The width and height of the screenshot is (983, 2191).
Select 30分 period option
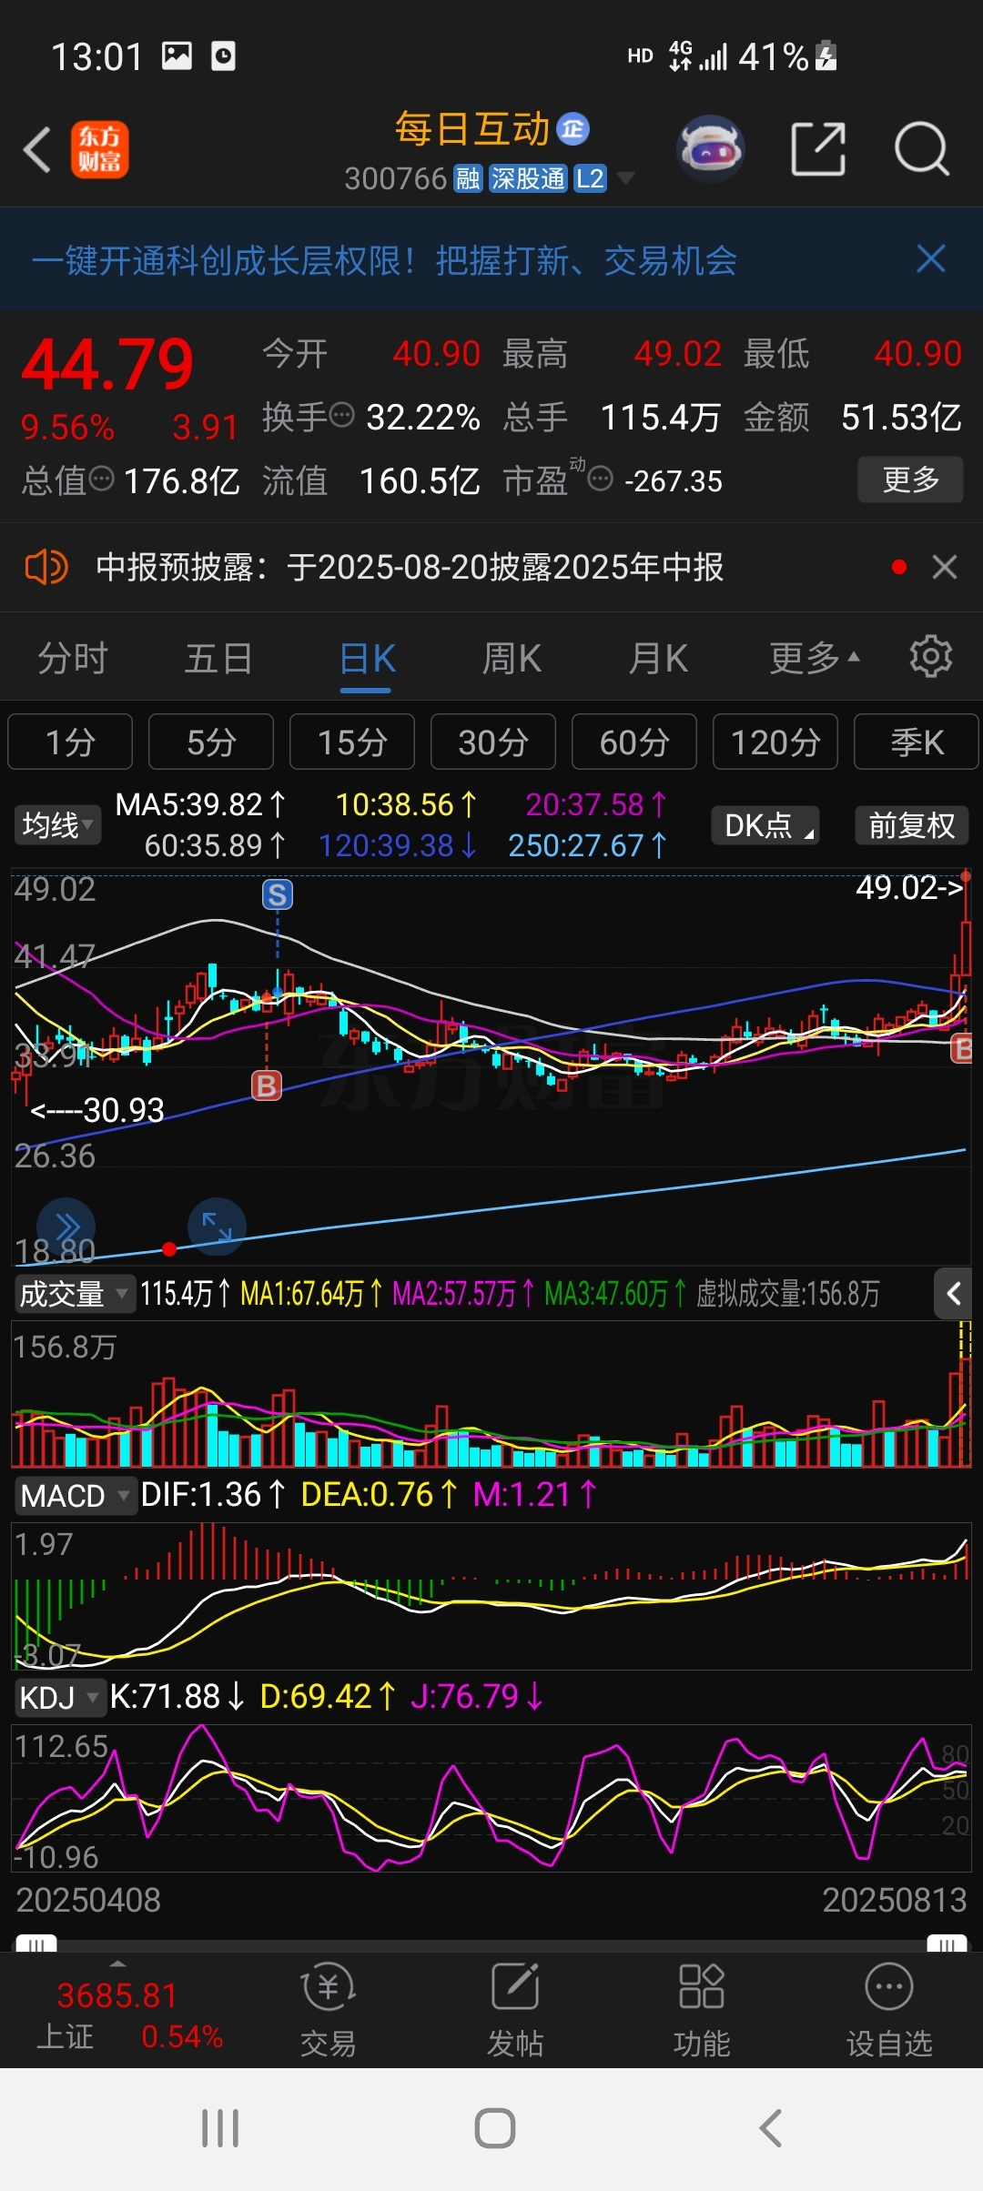[493, 742]
